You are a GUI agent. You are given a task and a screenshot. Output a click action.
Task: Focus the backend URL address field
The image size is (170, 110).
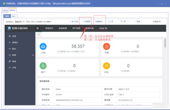[47, 22]
